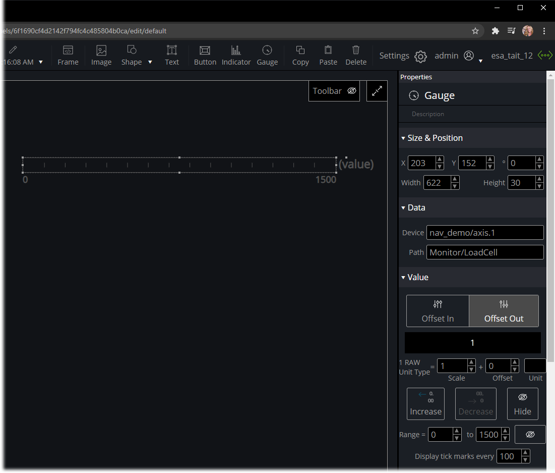The height and width of the screenshot is (473, 555).
Task: Open browser extensions puzzle icon
Action: point(495,31)
